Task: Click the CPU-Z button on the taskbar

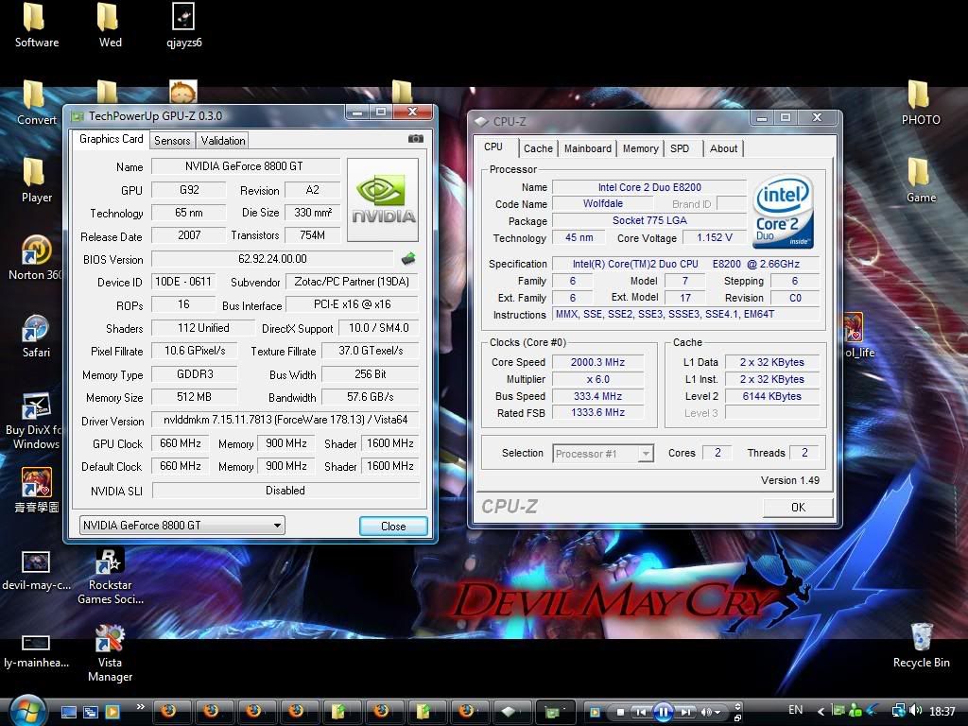Action: click(x=512, y=712)
